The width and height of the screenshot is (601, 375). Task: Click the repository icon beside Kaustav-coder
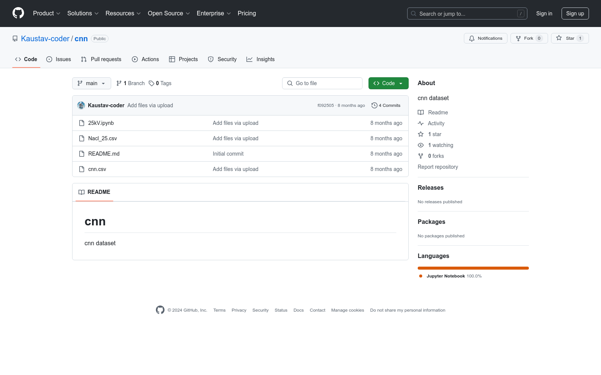click(15, 39)
